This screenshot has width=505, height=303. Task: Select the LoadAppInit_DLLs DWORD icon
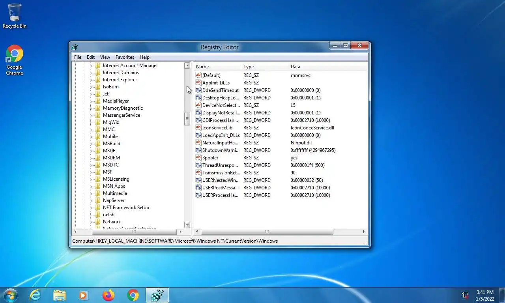coord(198,135)
